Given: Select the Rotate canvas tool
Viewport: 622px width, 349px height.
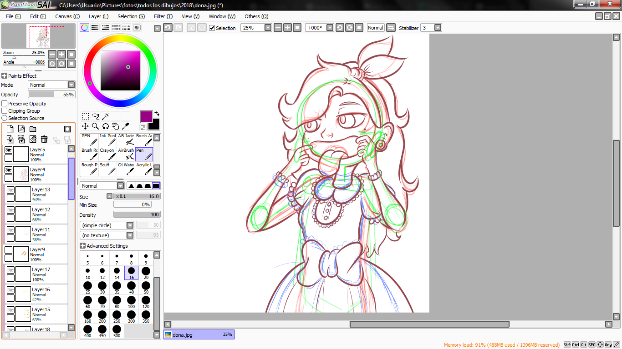Looking at the screenshot, I should point(105,126).
